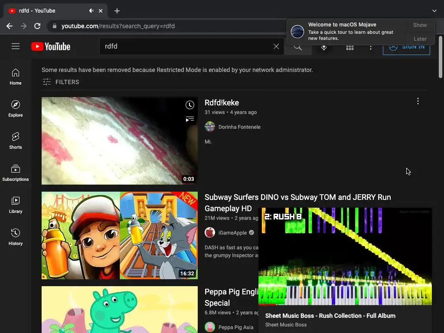Open the Rdfd!keke video title

coord(222,102)
